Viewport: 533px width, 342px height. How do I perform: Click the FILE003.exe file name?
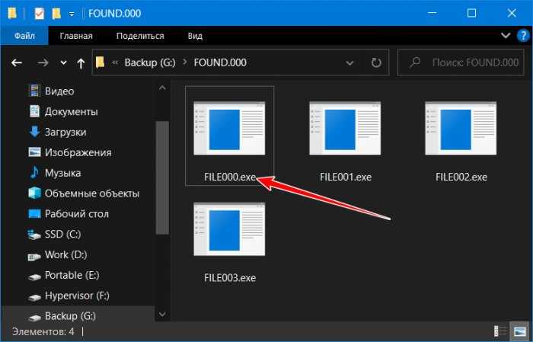(x=230, y=278)
